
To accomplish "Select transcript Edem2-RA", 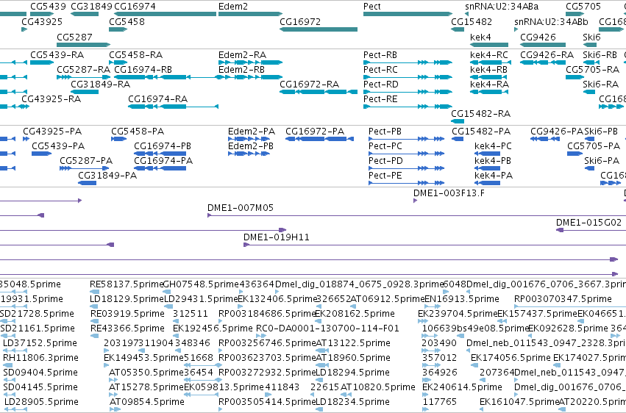I will tap(250, 62).
